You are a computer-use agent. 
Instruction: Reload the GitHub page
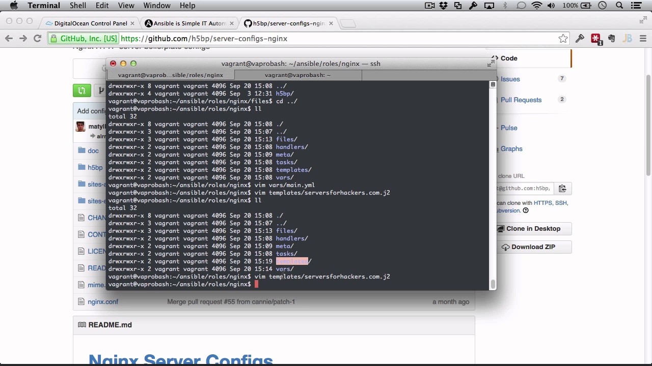coord(37,39)
